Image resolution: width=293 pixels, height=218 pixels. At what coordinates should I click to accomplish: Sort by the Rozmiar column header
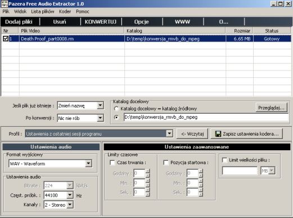[x=240, y=31]
